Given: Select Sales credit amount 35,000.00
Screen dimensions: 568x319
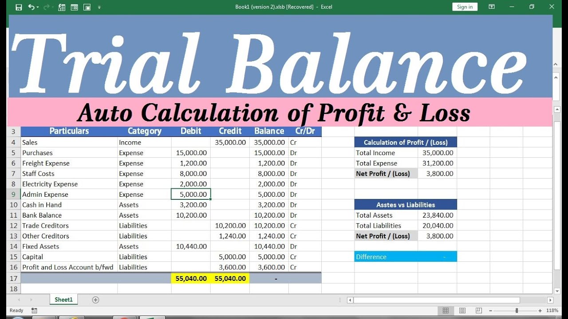Looking at the screenshot, I should (x=230, y=142).
